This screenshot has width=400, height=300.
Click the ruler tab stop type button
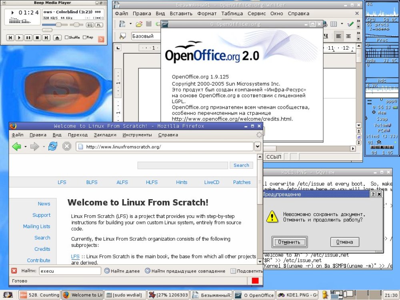coord(118,48)
